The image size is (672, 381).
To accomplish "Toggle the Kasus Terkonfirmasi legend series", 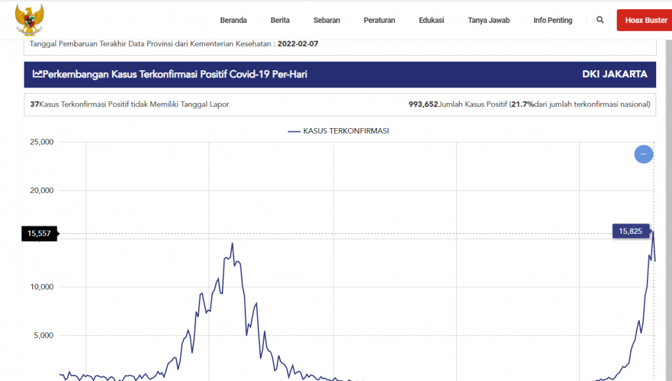I will (338, 131).
